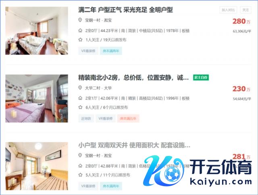Click house icon beside 42.88平米 details
This screenshot has width=258, height=195.
coord(80,166)
